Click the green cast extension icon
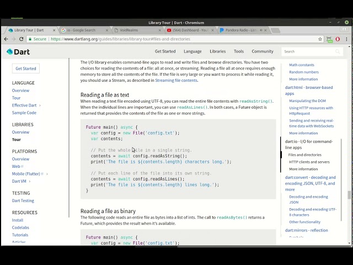353x265 pixels. [330, 39]
